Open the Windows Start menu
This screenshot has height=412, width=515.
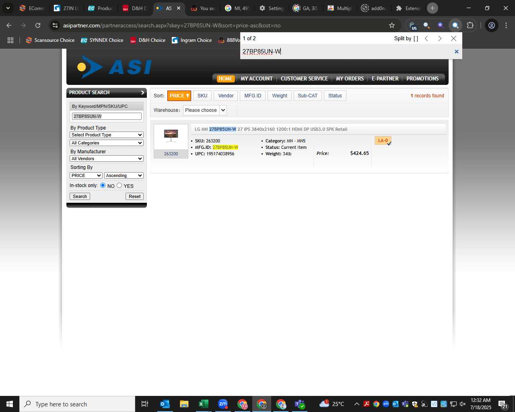pyautogui.click(x=10, y=404)
